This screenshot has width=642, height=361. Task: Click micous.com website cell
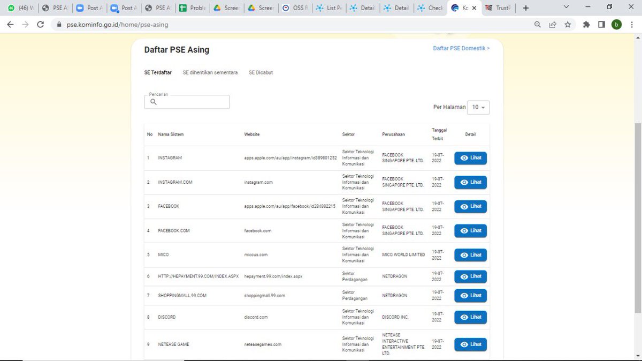point(256,255)
